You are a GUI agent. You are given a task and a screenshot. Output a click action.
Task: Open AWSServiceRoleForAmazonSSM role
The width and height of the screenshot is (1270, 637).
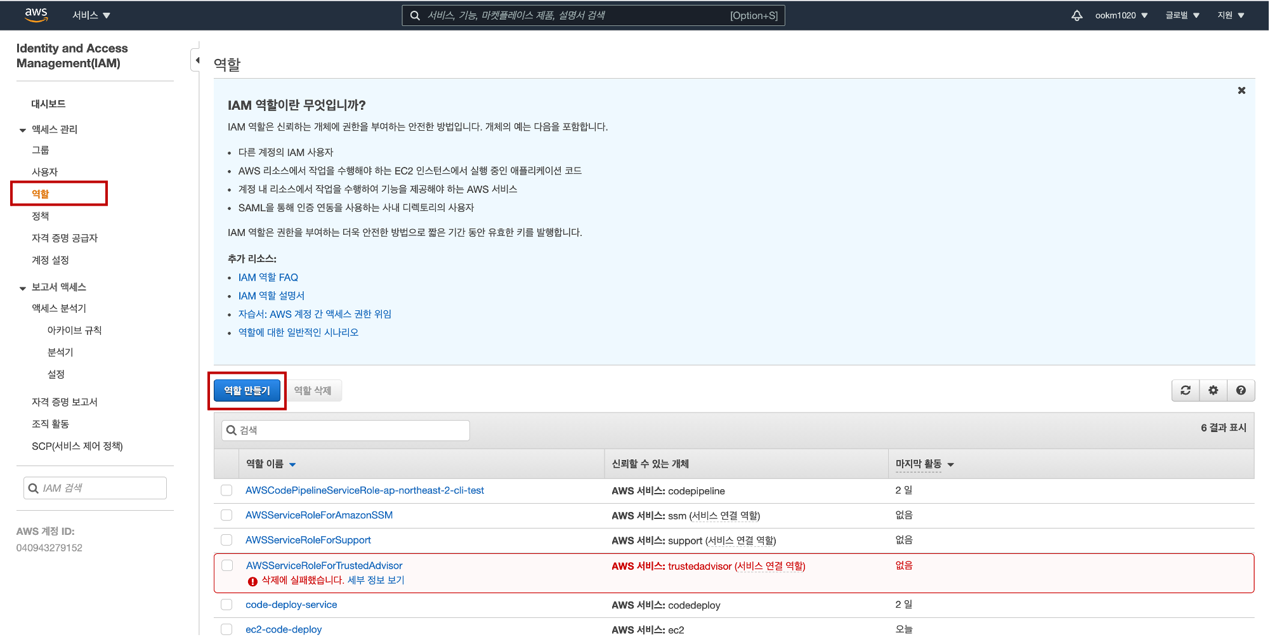[319, 515]
